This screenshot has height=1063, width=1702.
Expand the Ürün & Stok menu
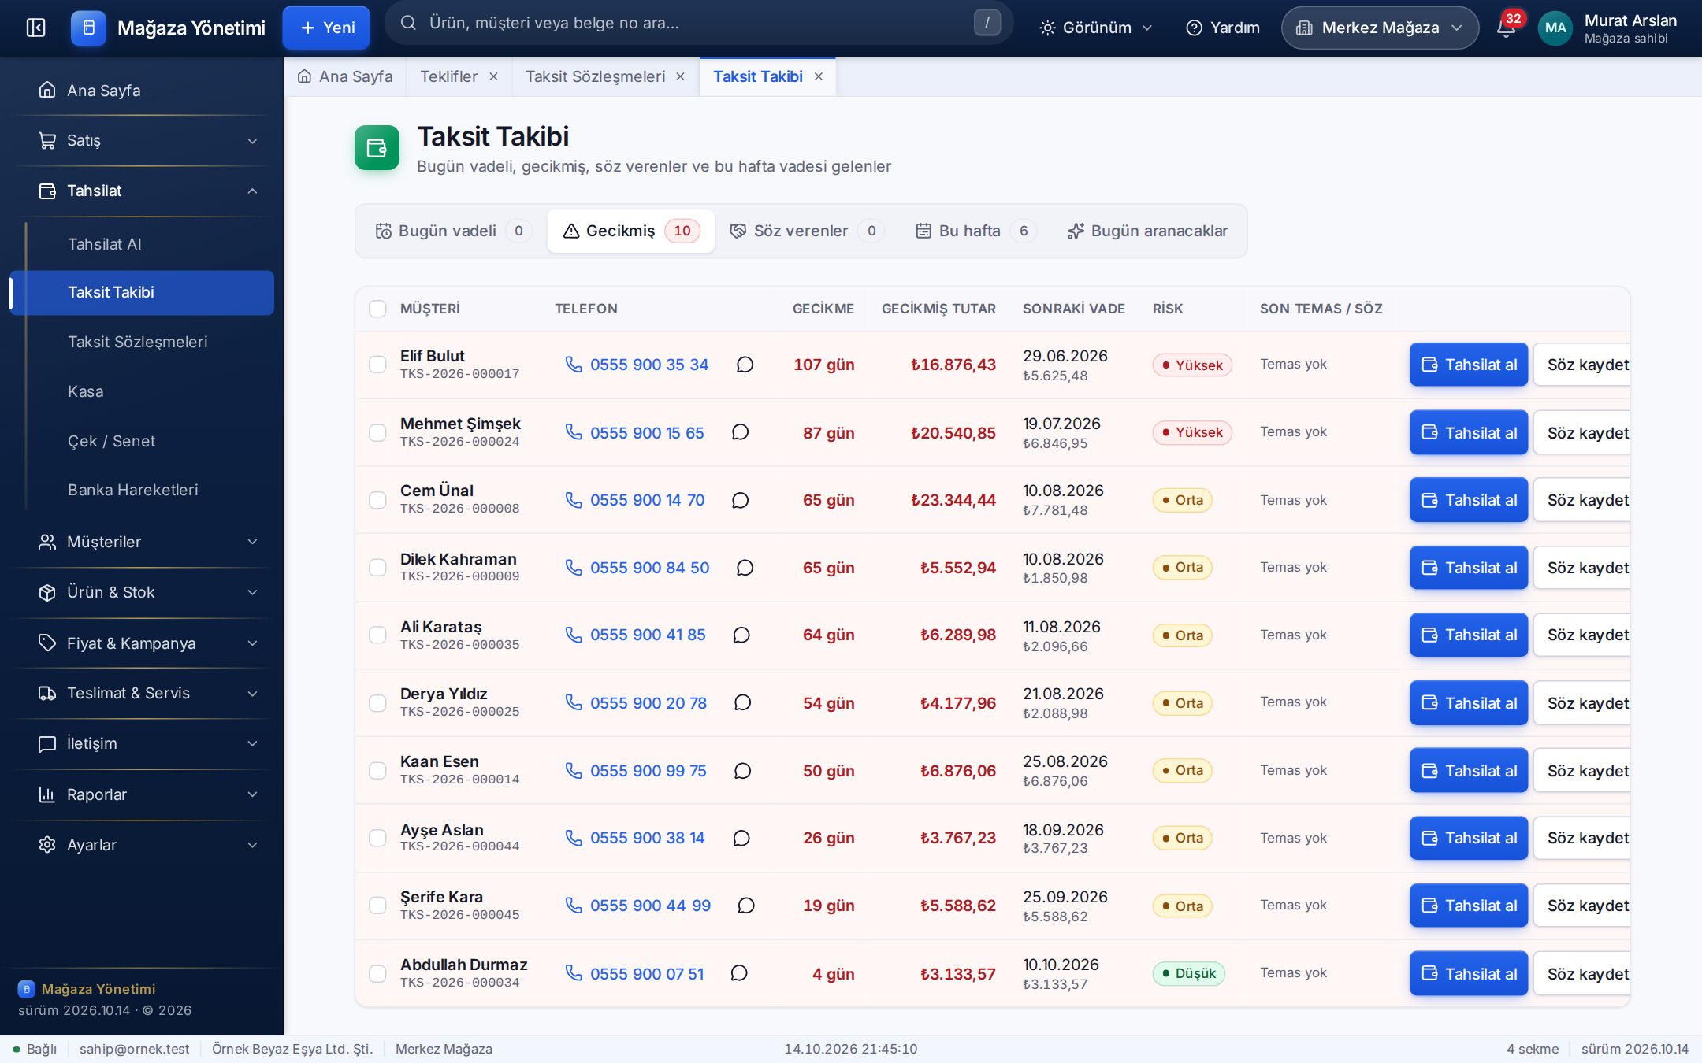pos(148,592)
